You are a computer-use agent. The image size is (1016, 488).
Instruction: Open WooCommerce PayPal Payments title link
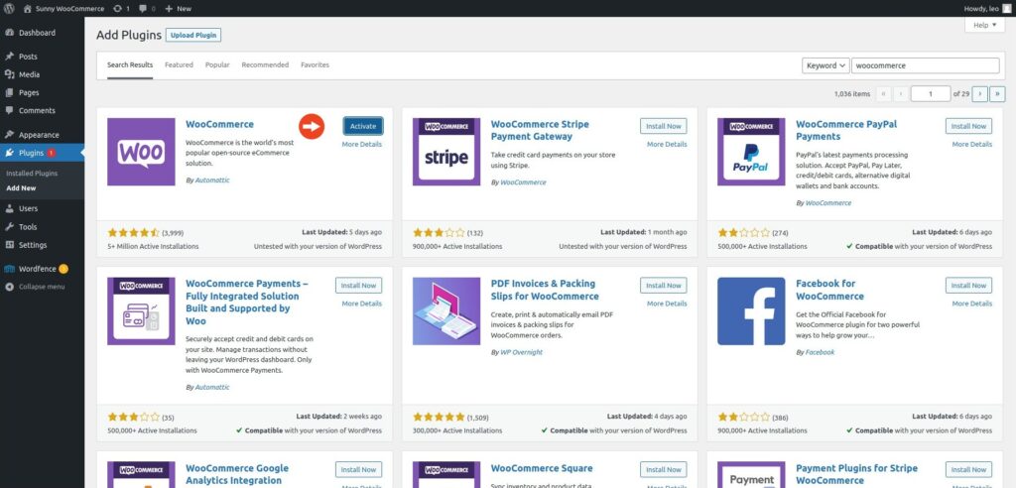pyautogui.click(x=846, y=130)
